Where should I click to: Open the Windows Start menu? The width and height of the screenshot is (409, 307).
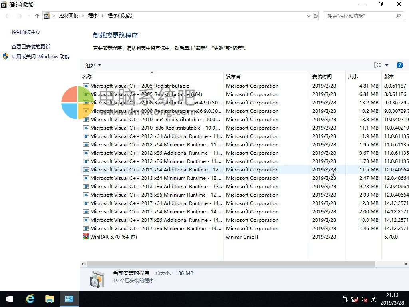point(10,299)
